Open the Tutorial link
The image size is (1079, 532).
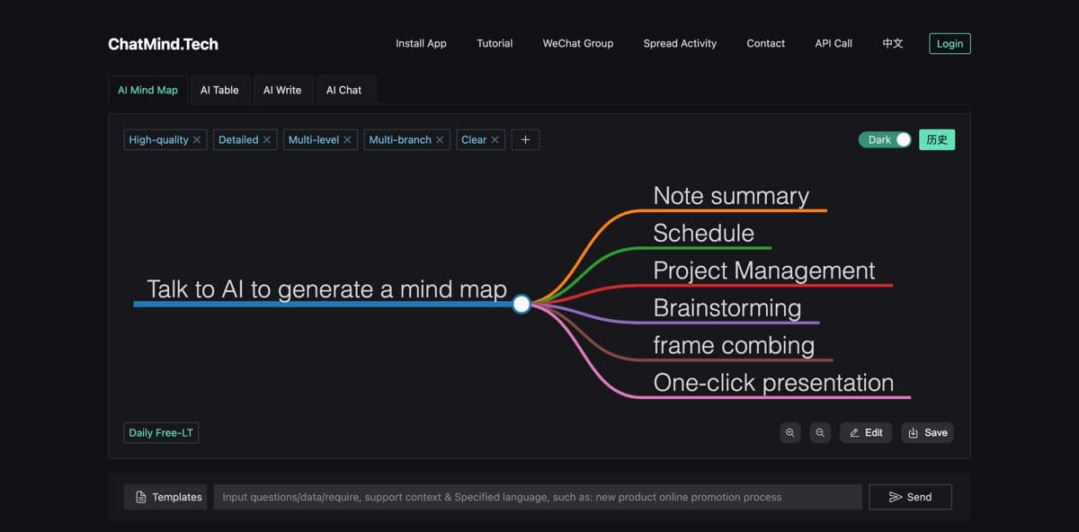(x=495, y=43)
